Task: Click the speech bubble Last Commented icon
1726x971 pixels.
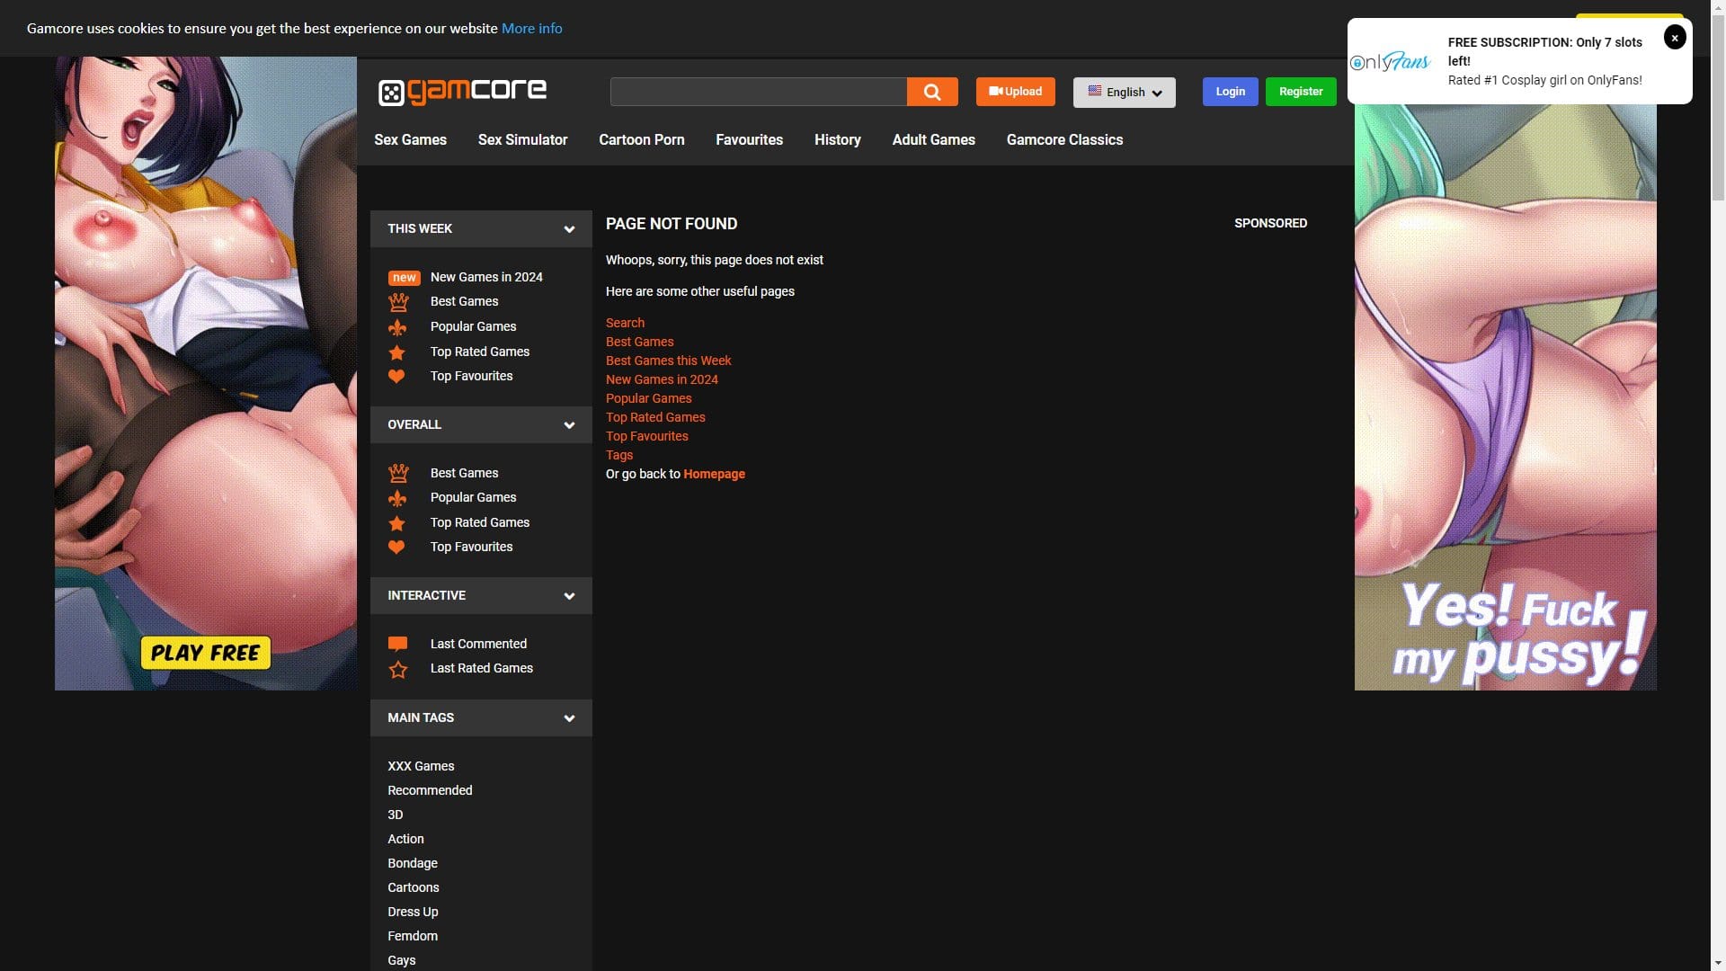Action: click(397, 644)
